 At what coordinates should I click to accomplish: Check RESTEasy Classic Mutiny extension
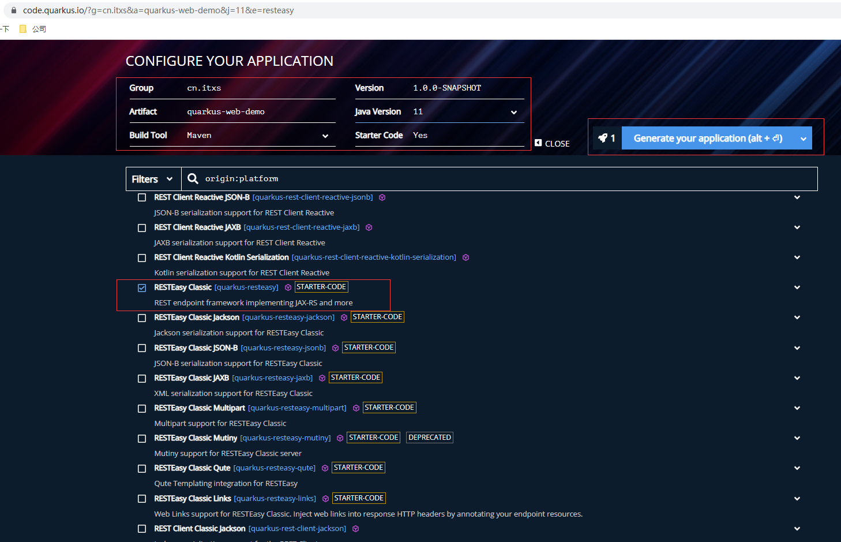pos(142,438)
